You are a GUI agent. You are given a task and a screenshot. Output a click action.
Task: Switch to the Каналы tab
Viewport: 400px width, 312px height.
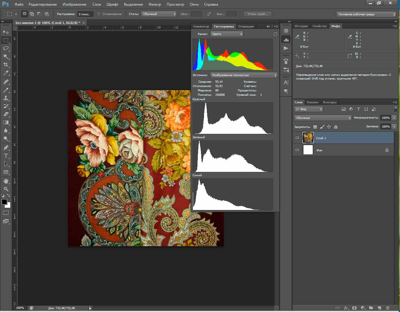click(312, 102)
